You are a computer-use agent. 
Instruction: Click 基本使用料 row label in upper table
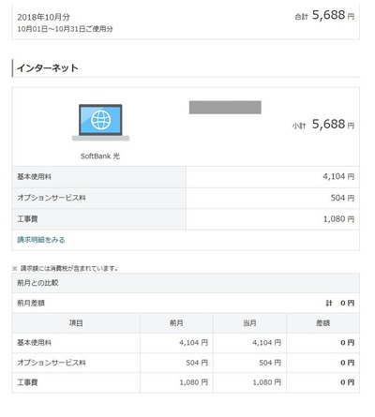click(34, 176)
